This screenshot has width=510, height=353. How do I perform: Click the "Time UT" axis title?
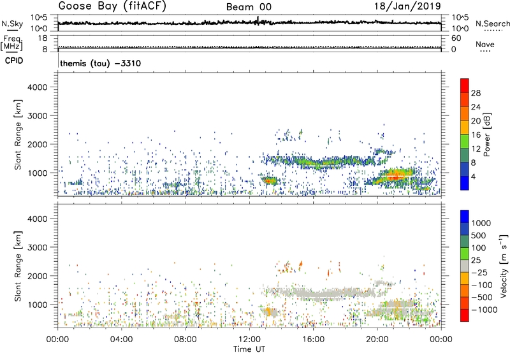click(x=249, y=349)
